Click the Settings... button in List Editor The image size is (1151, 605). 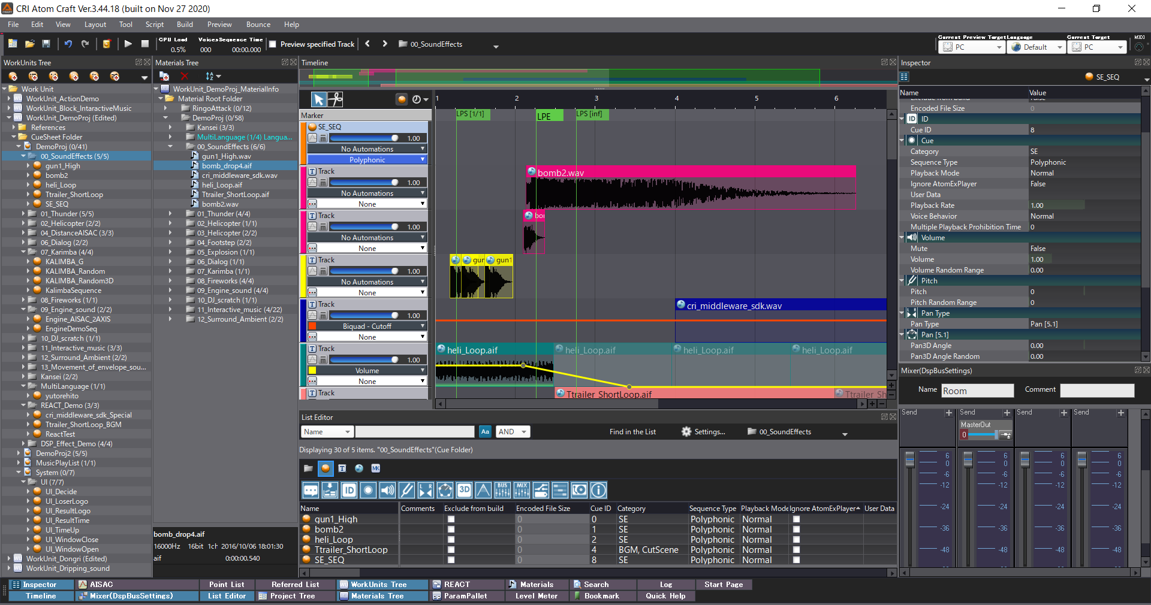point(703,432)
